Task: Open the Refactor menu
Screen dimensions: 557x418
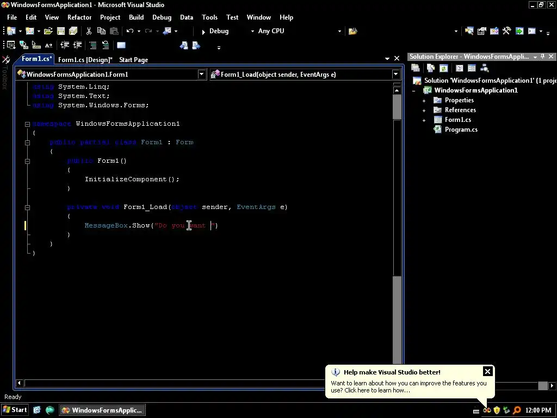Action: pos(79,17)
